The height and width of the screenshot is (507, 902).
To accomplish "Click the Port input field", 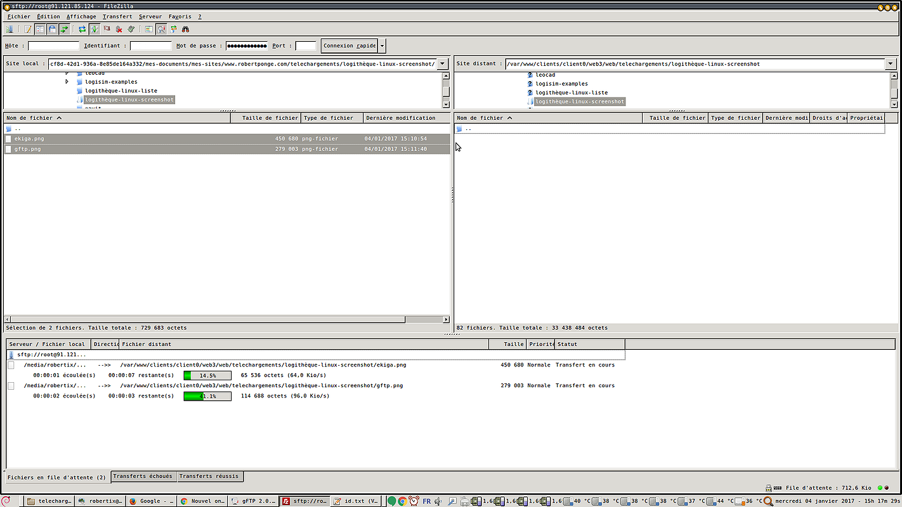I will pos(306,46).
